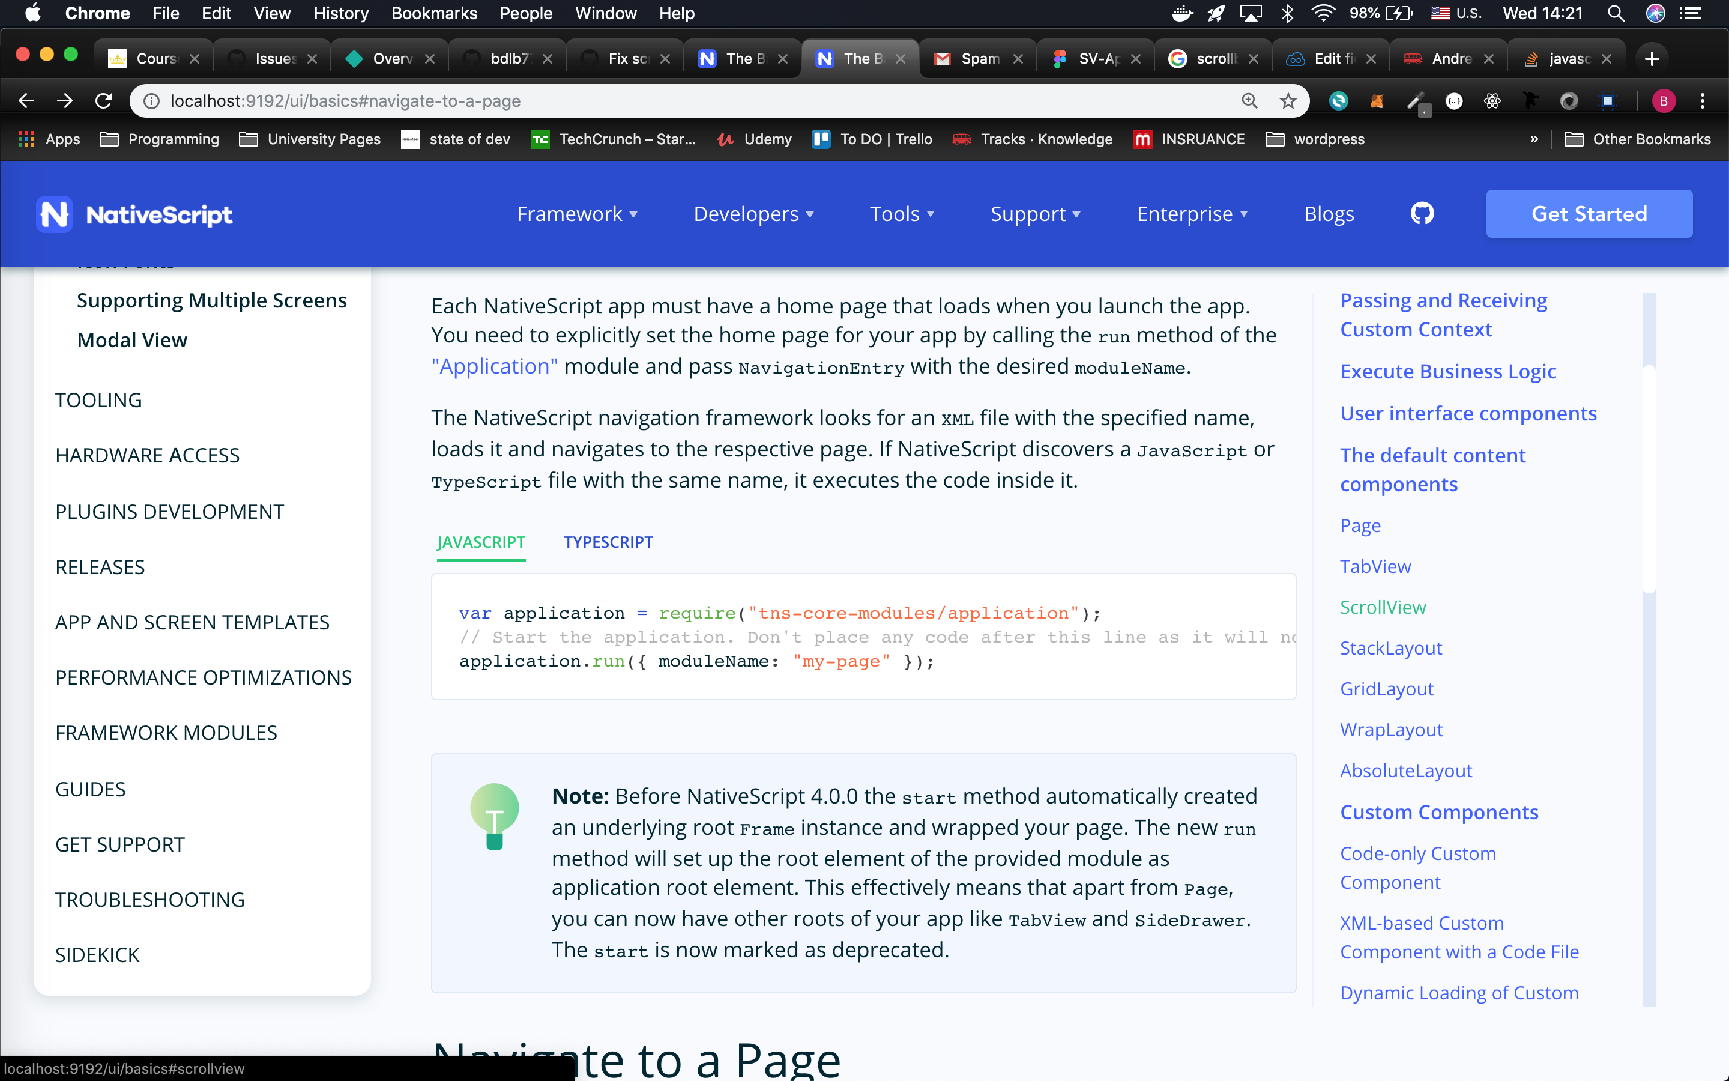
Task: Switch to the TYPESCRIPT code tab
Action: 608,542
